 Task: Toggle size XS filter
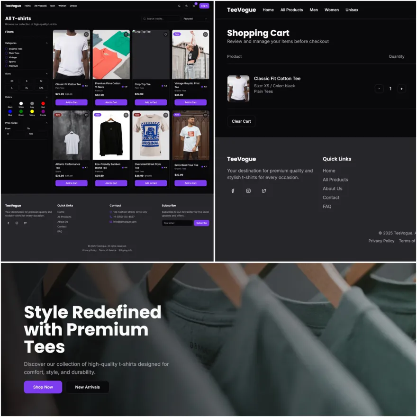[x=12, y=81]
